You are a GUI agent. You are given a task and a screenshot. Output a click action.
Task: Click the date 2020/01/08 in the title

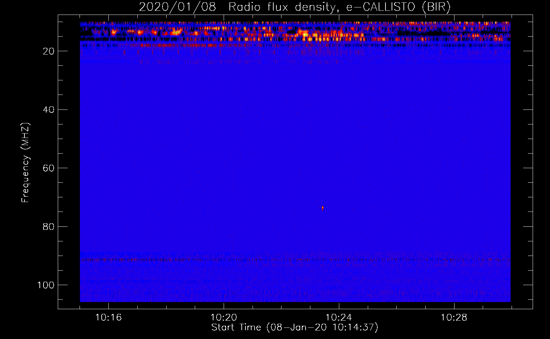[x=177, y=7]
